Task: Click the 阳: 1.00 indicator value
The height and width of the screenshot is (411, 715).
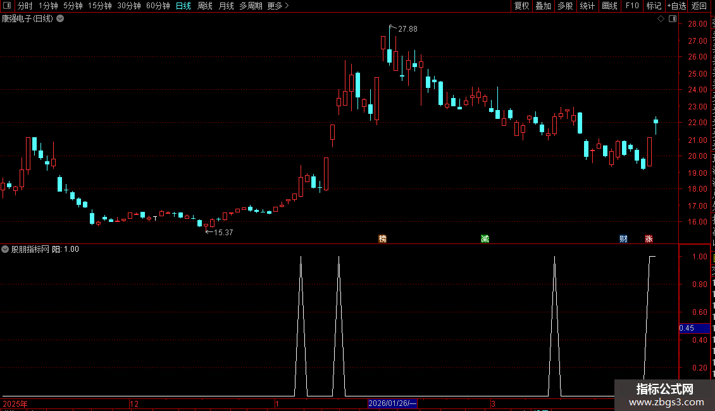Action: tap(66, 249)
